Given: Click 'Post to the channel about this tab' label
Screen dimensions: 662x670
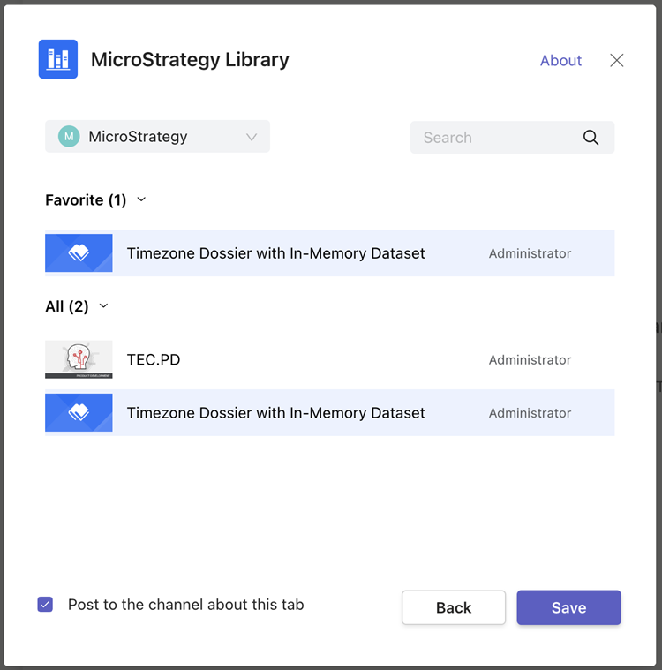Looking at the screenshot, I should [186, 605].
